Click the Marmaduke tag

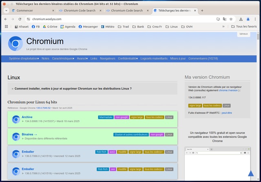(x=106, y=117)
